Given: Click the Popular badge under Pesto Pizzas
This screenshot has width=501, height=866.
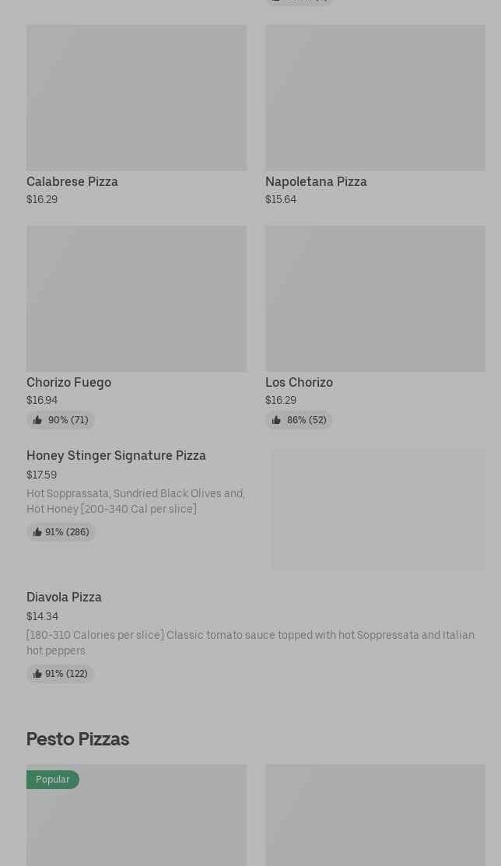Looking at the screenshot, I should (52, 780).
